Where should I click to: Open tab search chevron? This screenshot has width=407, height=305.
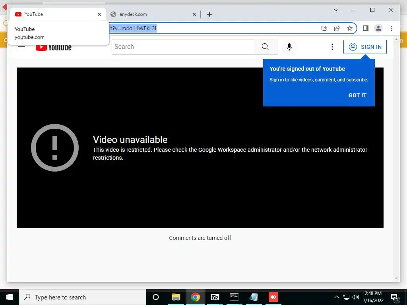point(335,10)
